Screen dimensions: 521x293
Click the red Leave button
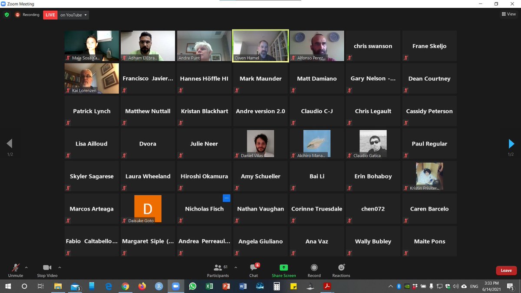point(506,270)
